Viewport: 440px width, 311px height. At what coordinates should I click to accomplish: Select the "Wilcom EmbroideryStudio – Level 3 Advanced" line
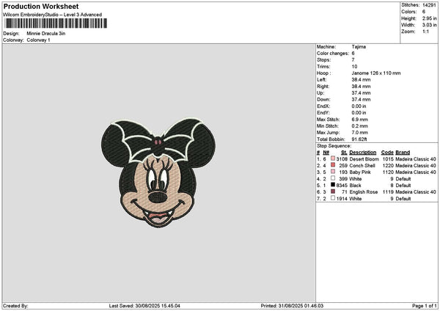click(x=53, y=15)
